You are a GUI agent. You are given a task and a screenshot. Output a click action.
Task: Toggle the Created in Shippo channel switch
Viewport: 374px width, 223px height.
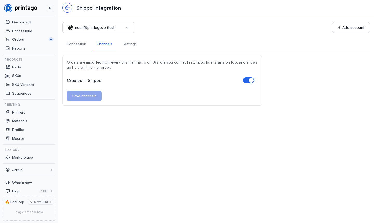249,80
